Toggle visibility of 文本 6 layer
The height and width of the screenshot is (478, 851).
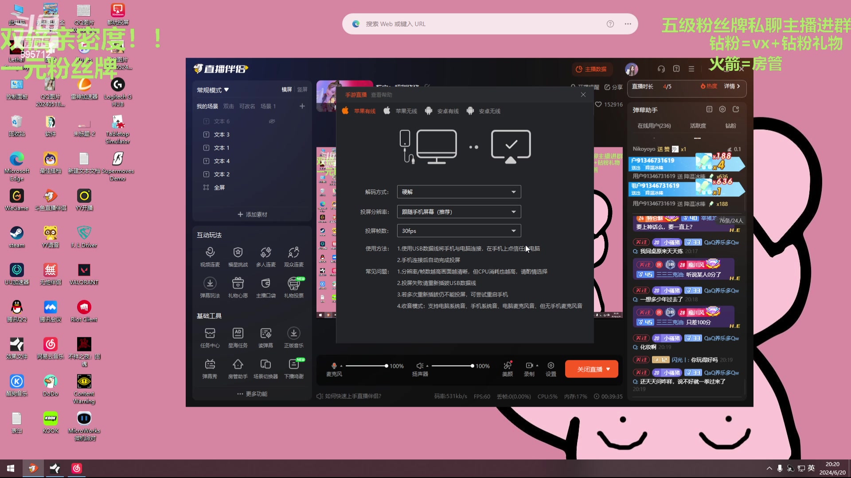[x=272, y=121]
